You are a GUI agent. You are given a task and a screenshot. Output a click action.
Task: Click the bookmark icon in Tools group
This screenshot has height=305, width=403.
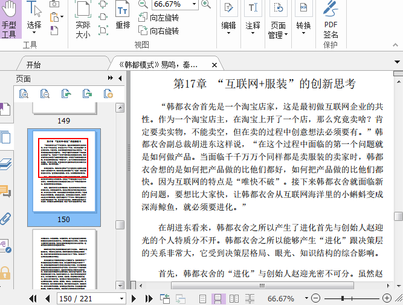click(x=54, y=31)
